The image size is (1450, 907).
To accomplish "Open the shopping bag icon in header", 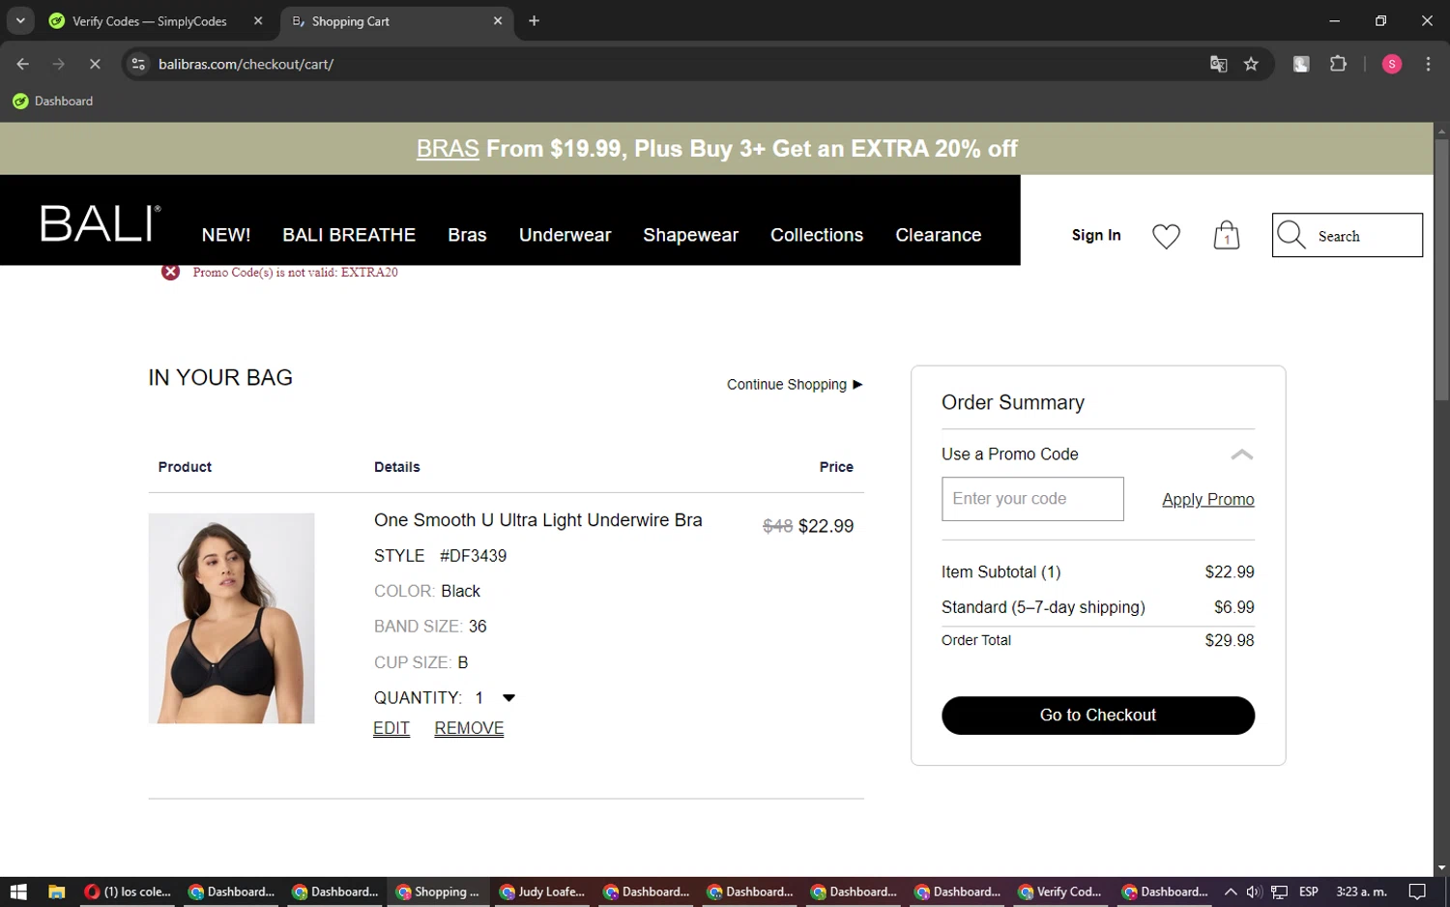I will tap(1226, 235).
